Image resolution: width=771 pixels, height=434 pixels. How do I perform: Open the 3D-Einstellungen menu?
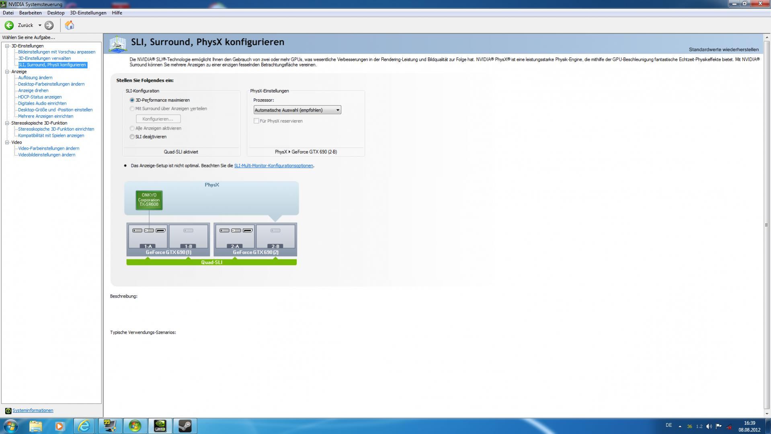88,13
